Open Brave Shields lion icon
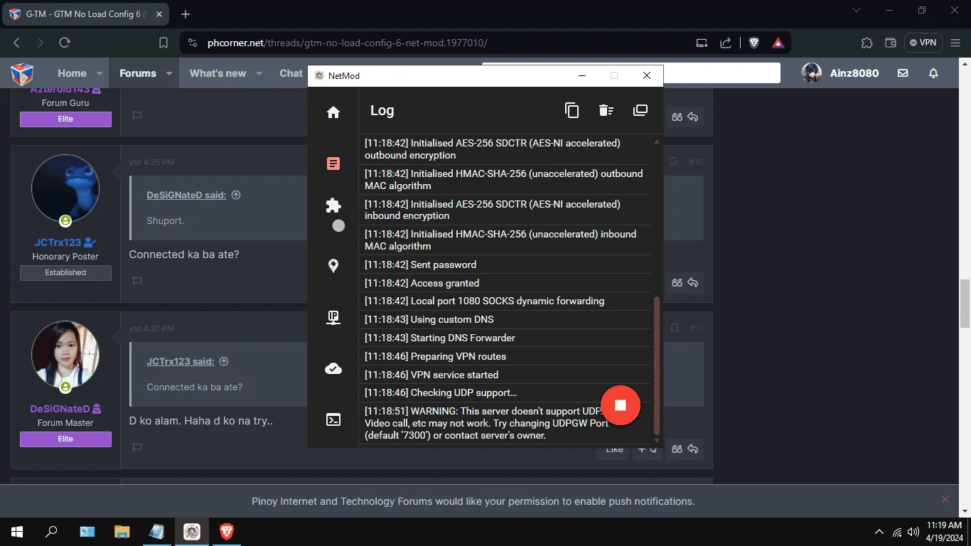 point(754,43)
